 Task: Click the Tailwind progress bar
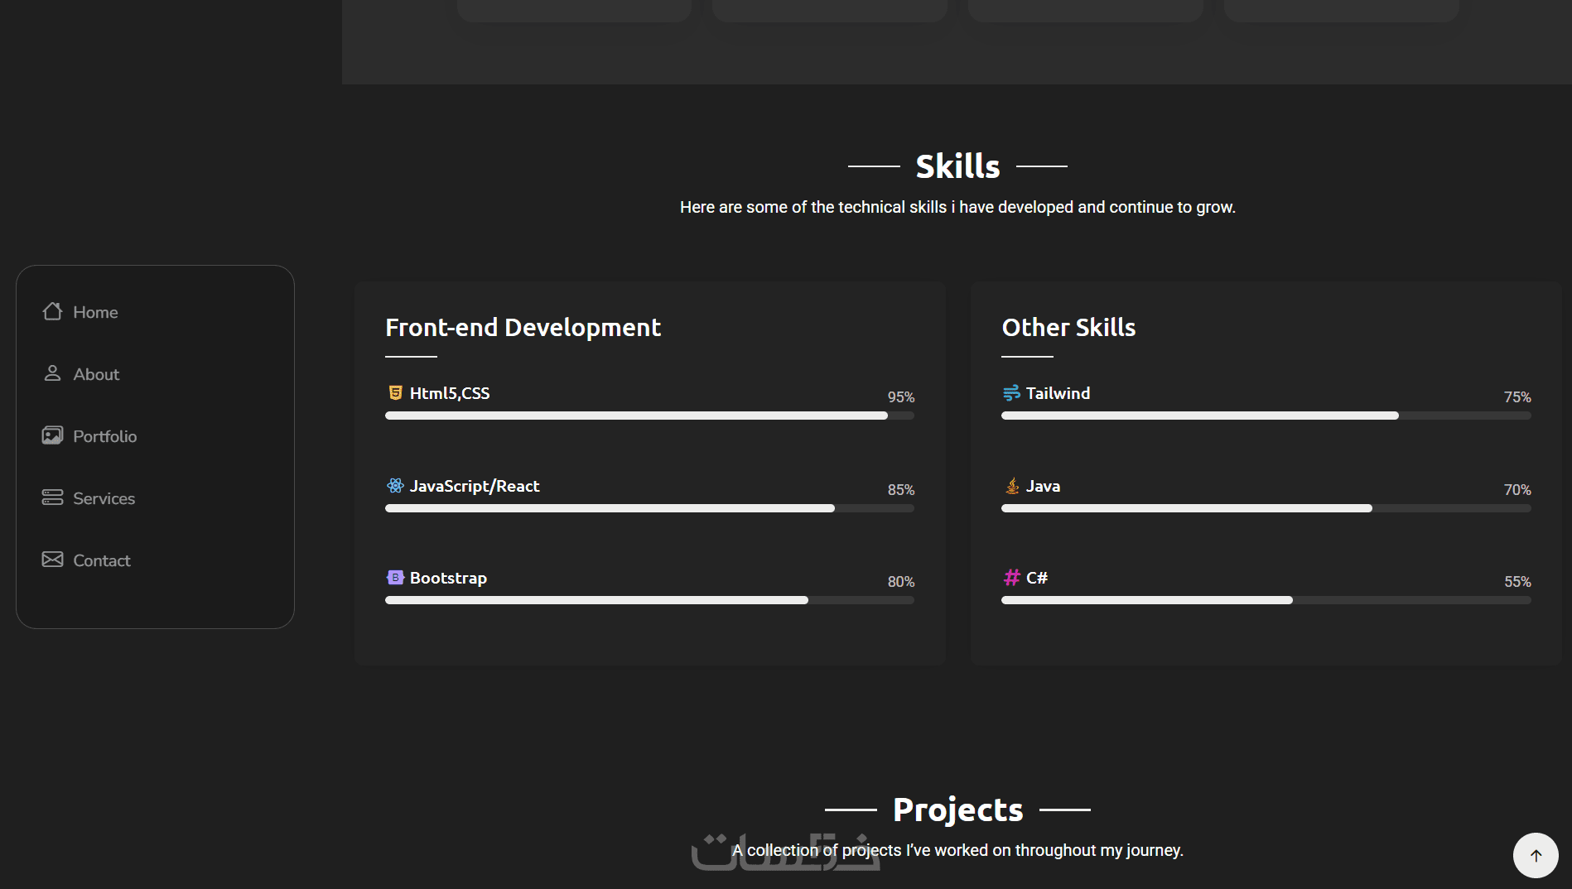click(1266, 416)
